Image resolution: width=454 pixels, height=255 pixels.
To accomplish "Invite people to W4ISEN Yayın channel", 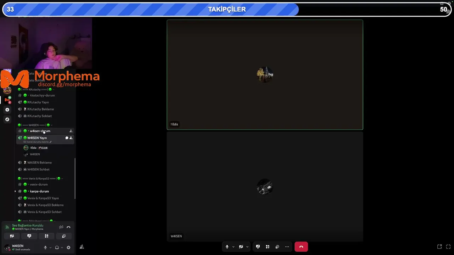I will tap(71, 138).
